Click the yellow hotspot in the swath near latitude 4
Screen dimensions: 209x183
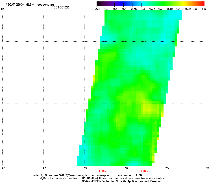(149, 110)
